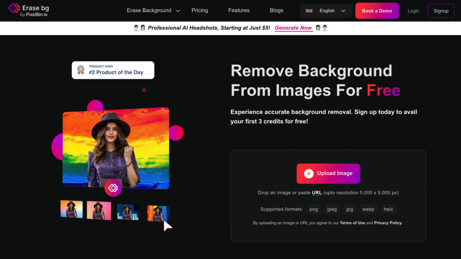Select the first sunset background thumbnail
The height and width of the screenshot is (259, 461).
[72, 209]
